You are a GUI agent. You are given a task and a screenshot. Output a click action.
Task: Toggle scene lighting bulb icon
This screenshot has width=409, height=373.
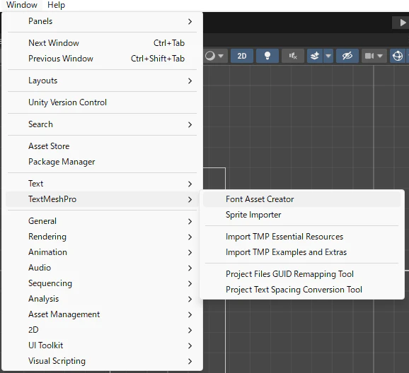point(267,56)
